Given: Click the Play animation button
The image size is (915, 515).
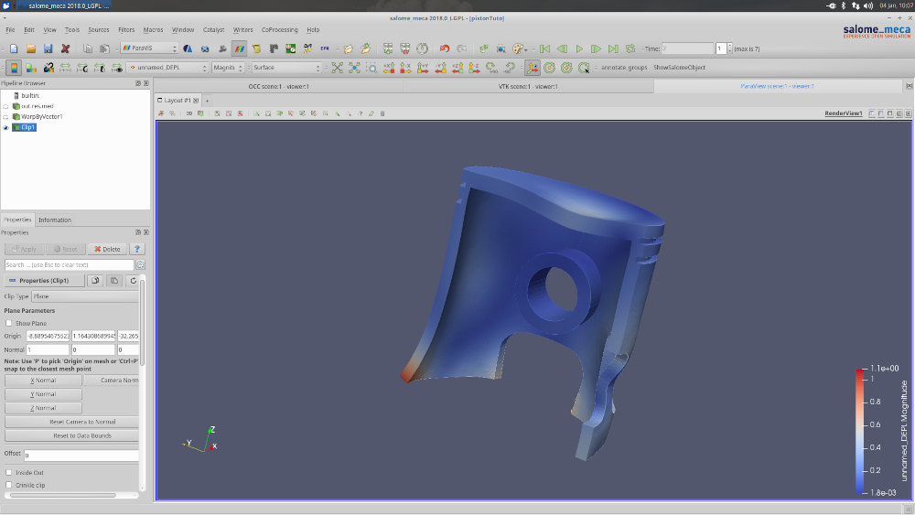Looking at the screenshot, I should (x=579, y=48).
